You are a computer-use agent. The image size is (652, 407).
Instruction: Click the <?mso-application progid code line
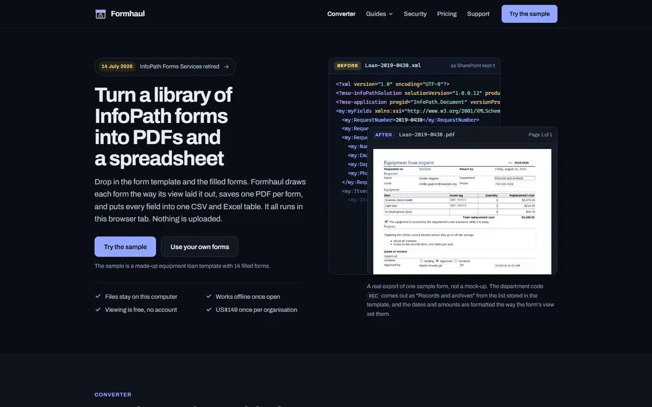point(417,102)
